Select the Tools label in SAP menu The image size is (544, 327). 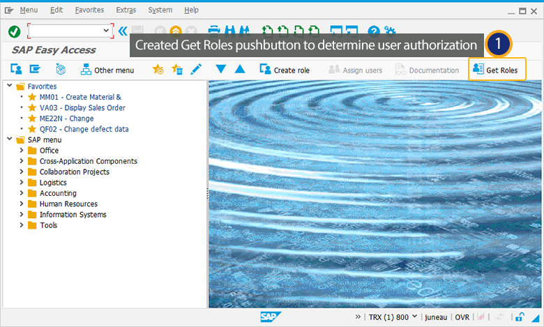49,225
